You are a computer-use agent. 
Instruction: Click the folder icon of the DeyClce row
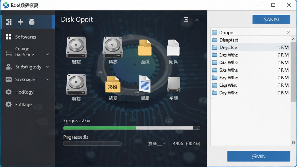[215, 47]
